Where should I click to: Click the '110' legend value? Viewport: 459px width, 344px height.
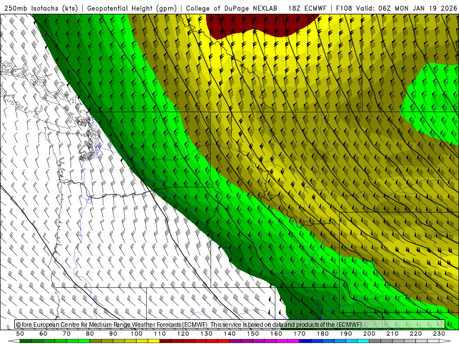click(160, 334)
